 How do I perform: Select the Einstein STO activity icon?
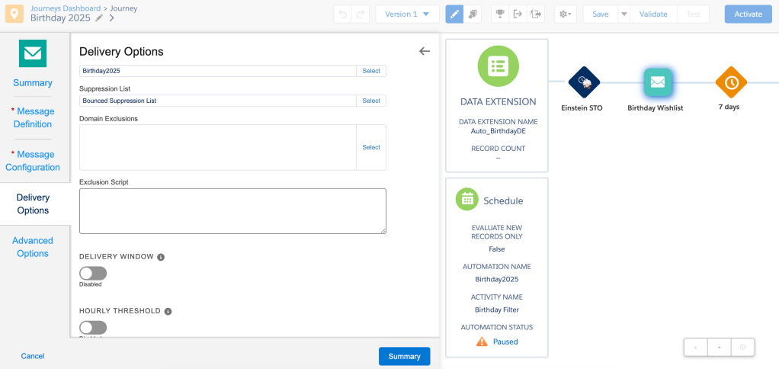click(584, 82)
